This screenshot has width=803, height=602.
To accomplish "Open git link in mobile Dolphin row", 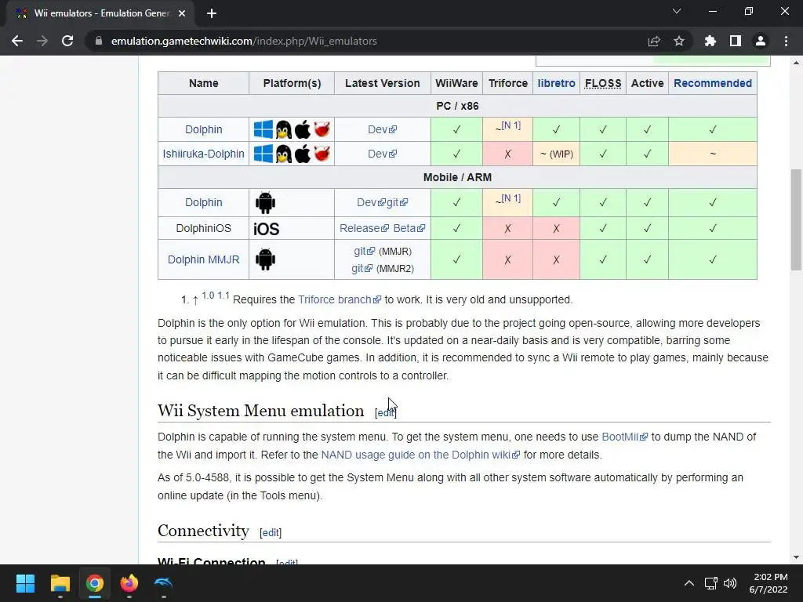I will 397,202.
